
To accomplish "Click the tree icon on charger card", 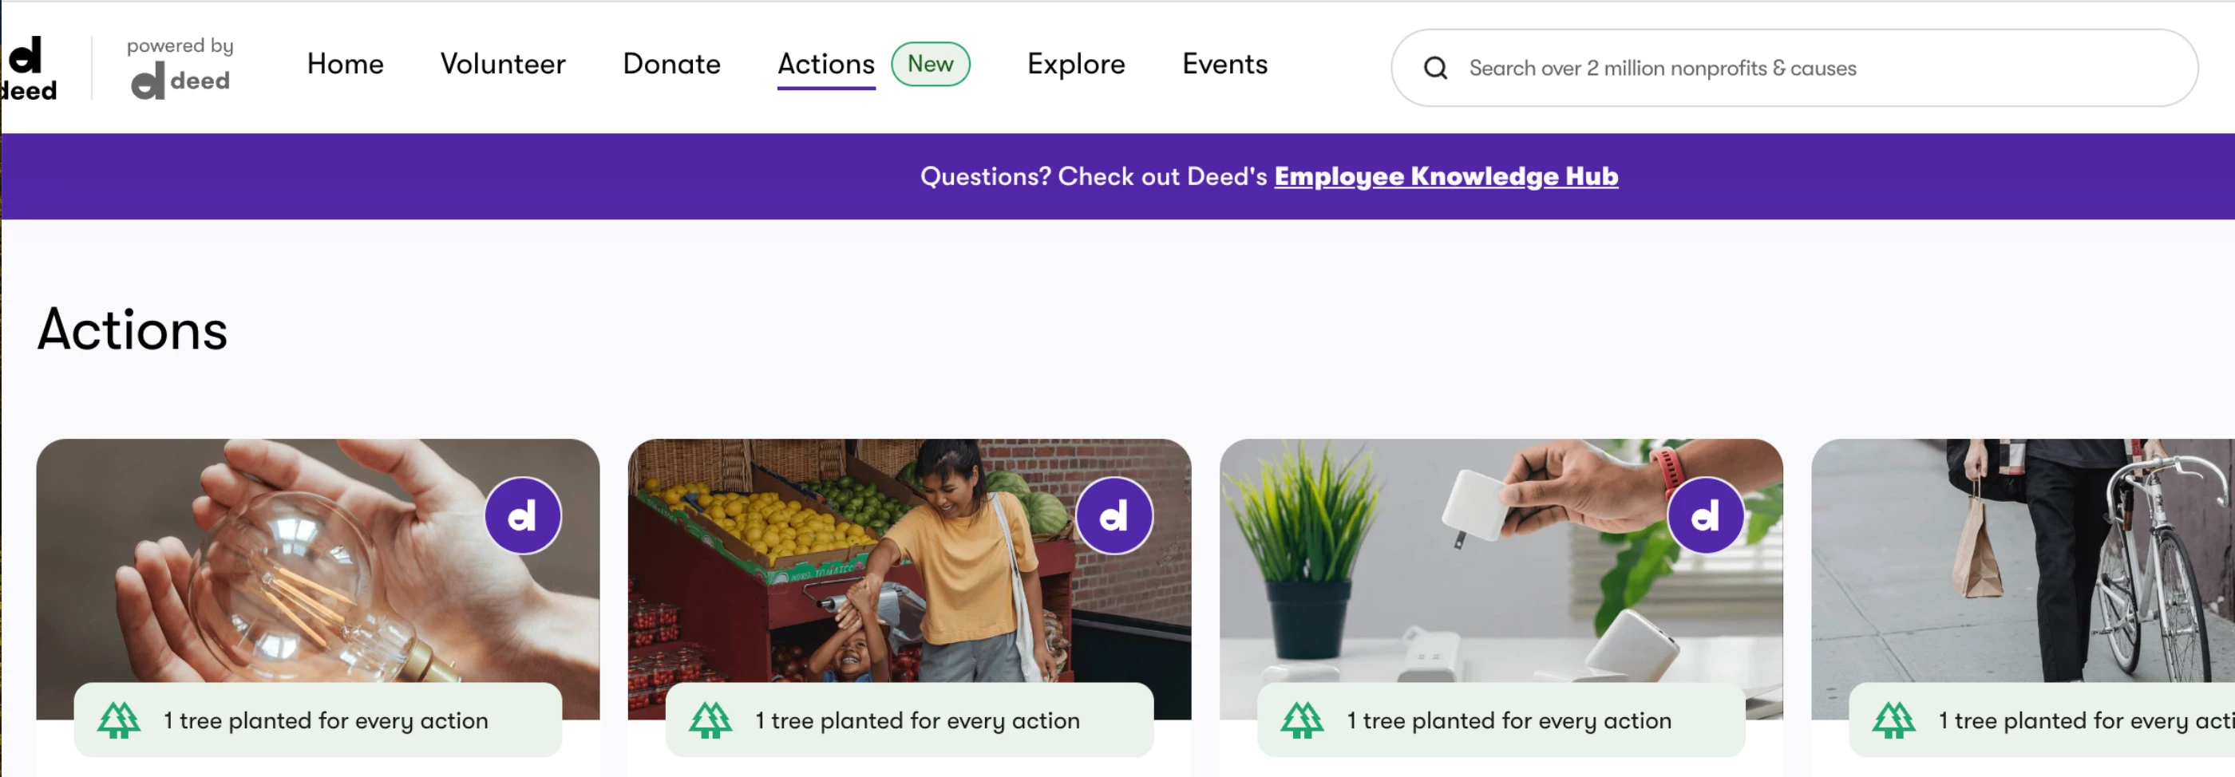I will pyautogui.click(x=1303, y=720).
